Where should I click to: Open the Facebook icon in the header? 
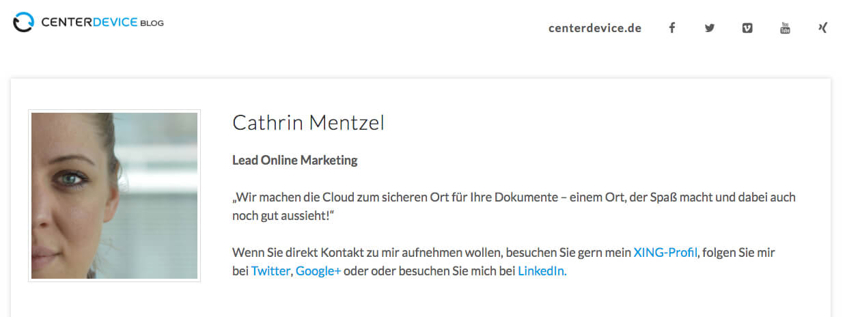[x=672, y=28]
